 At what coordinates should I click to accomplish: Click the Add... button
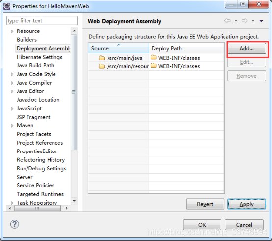tap(246, 48)
